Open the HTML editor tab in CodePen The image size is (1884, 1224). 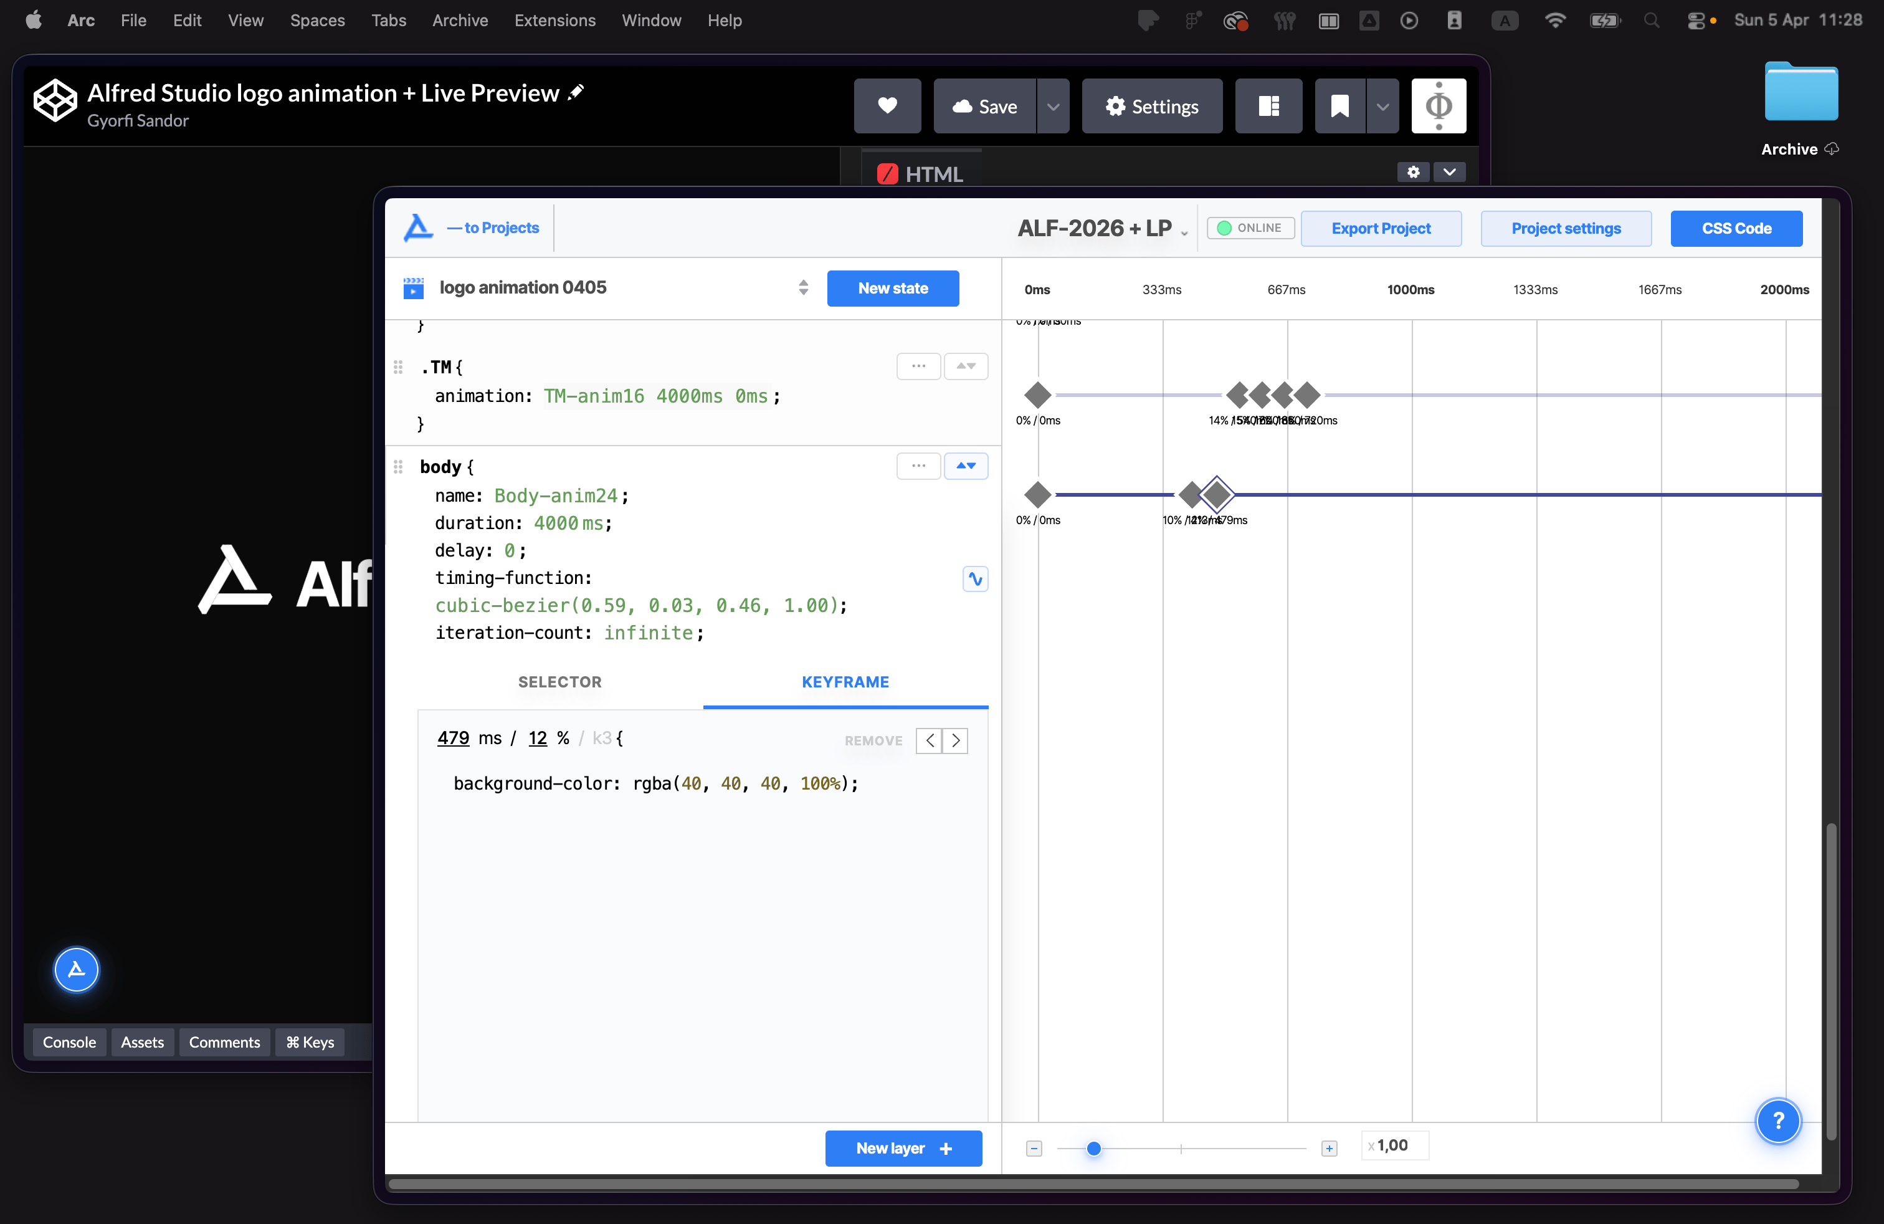pos(921,173)
